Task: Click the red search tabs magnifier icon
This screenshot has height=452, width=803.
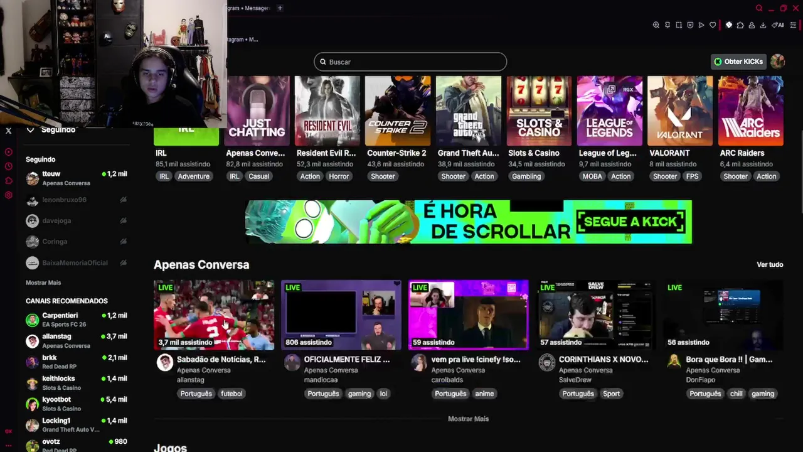Action: click(x=759, y=8)
